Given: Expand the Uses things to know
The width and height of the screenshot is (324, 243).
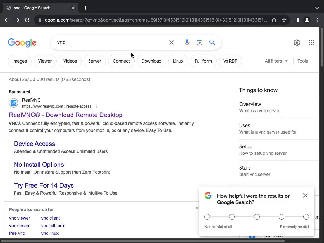Looking at the screenshot, I should pyautogui.click(x=279, y=129).
